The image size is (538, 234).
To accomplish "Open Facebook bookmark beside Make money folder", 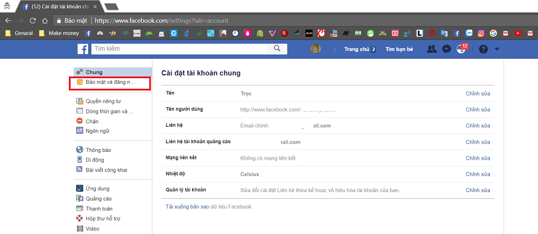I will (88, 33).
